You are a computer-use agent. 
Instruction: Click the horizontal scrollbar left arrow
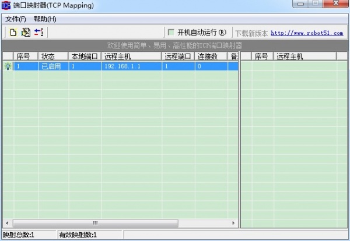(7, 223)
